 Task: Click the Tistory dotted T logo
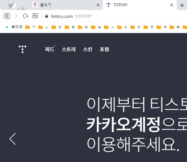point(23,49)
